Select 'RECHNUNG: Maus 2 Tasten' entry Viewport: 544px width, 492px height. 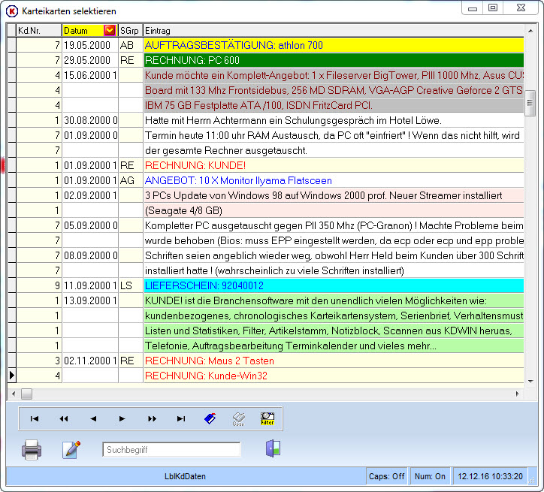tap(334, 361)
